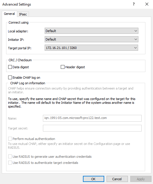Click the Local adapter chevron arrow
Screen dimensions: 153x184
136,31
